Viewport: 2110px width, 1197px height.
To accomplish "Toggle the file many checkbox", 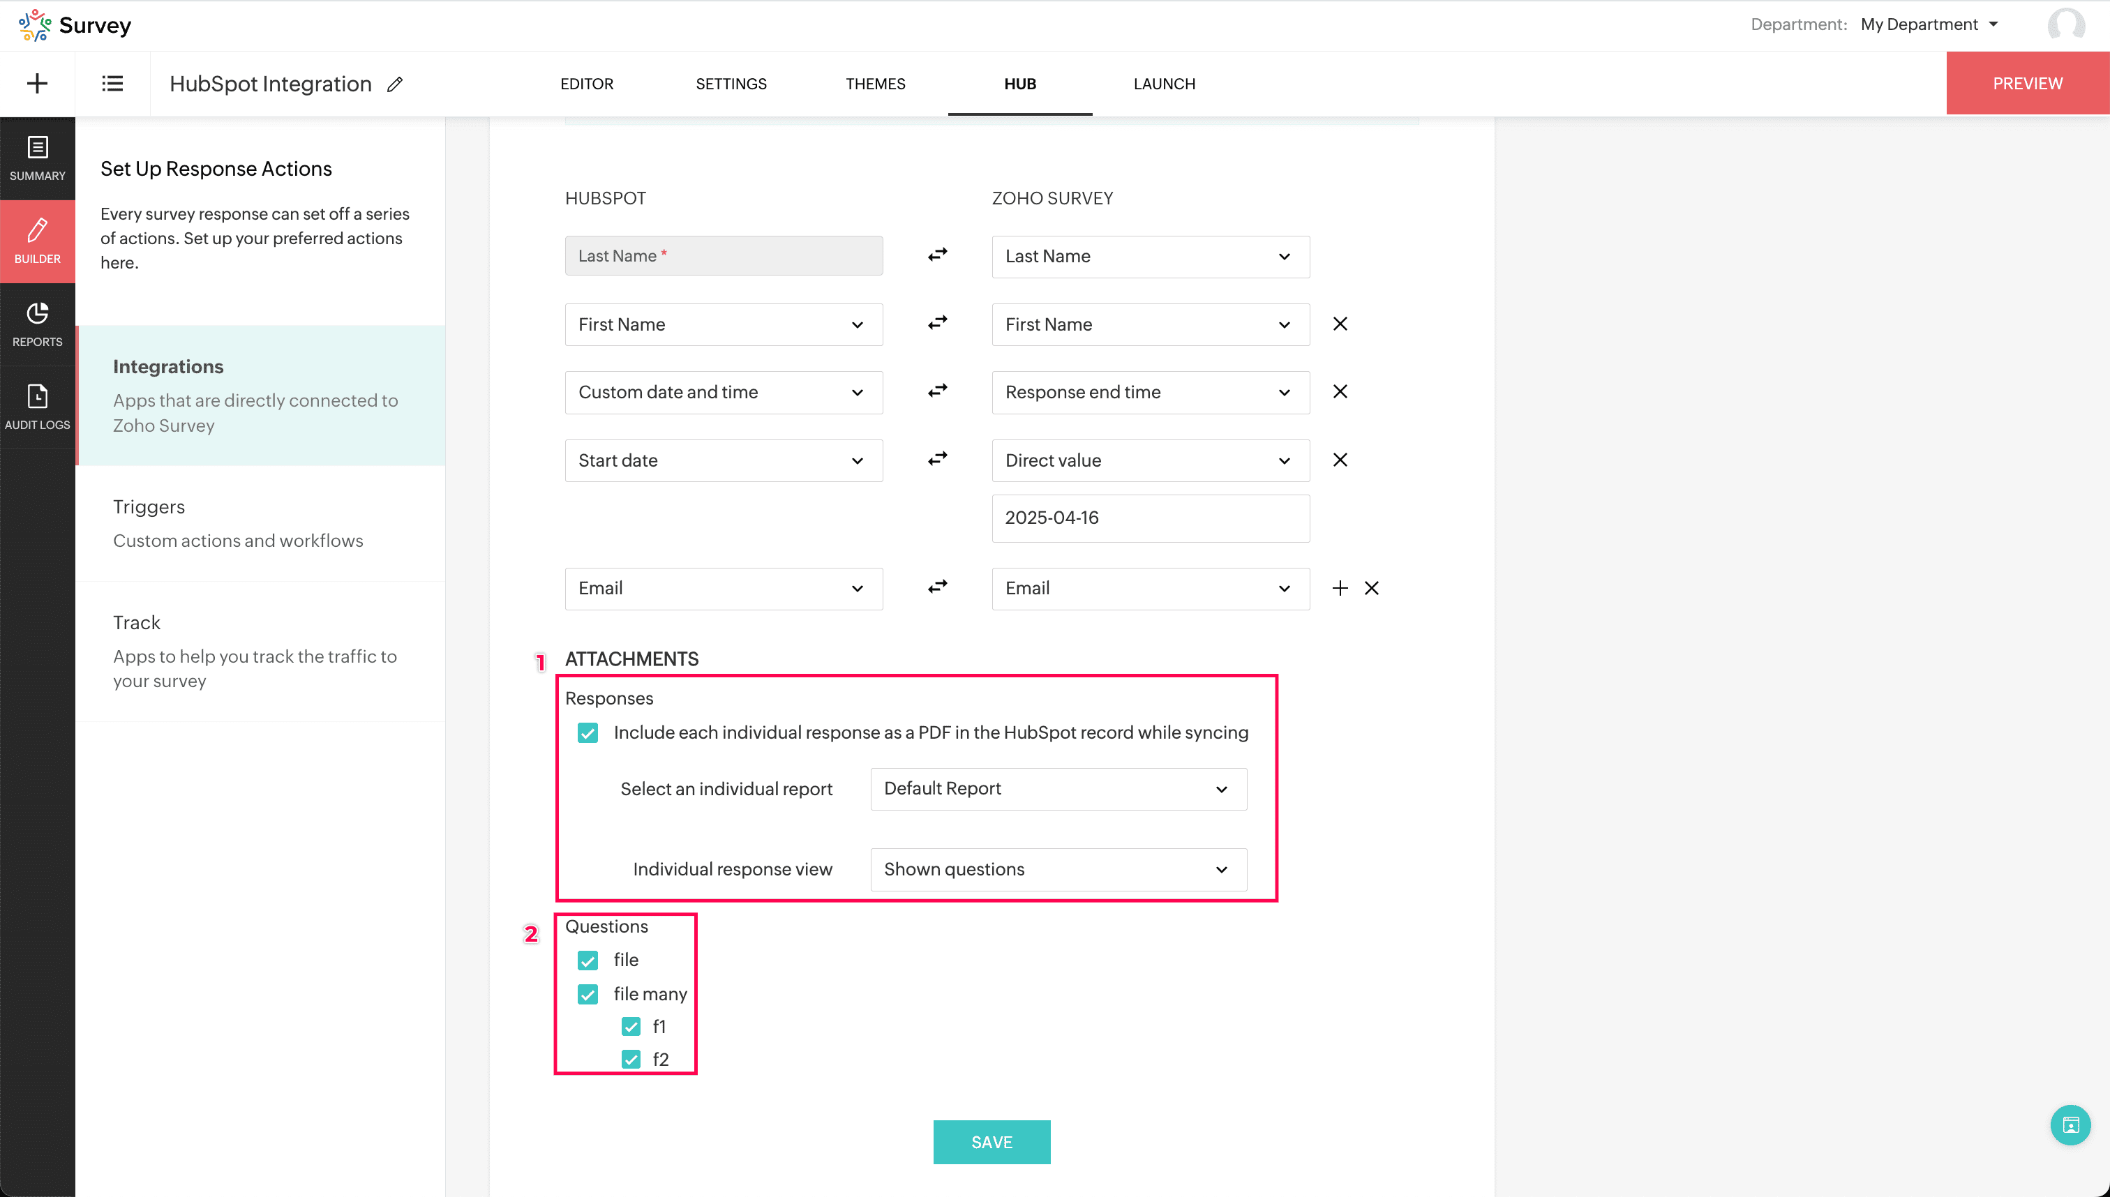I will pos(588,994).
